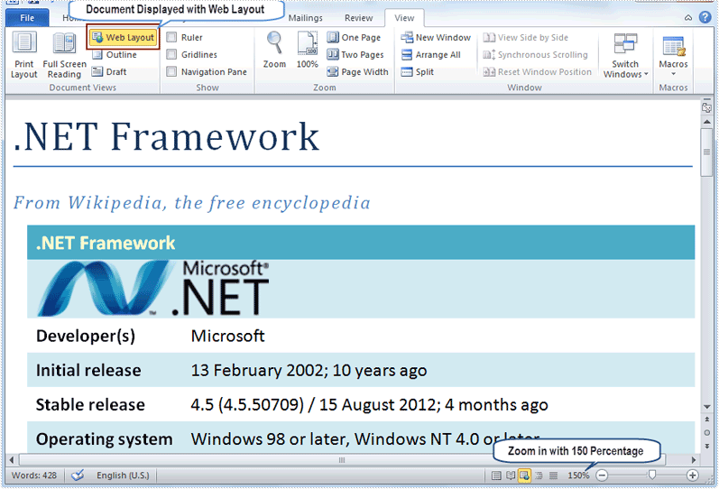Open a New Window of the document
Screen dimensions: 719x489
(436, 37)
